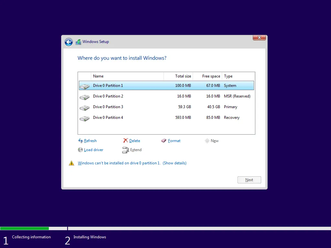Click the Name column header

pyautogui.click(x=98, y=76)
